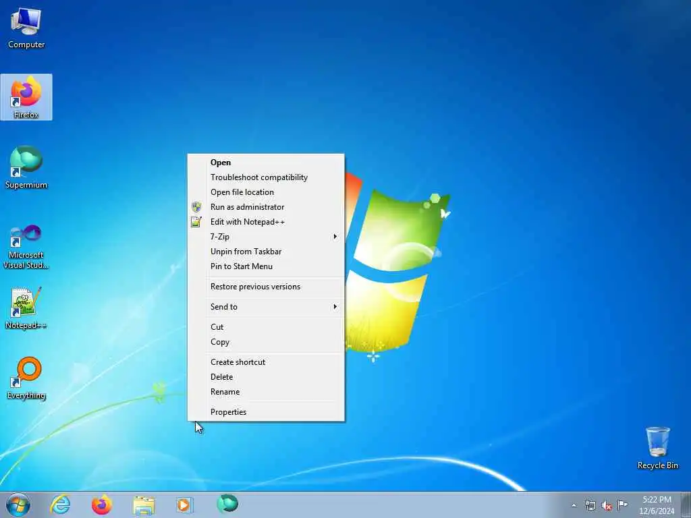The image size is (691, 518).
Task: Launch Firefox from the taskbar
Action: pyautogui.click(x=102, y=505)
